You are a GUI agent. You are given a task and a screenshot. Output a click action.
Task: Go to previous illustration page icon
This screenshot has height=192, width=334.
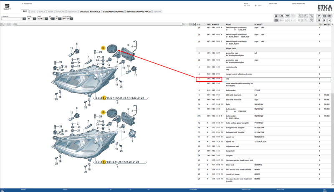324,16
